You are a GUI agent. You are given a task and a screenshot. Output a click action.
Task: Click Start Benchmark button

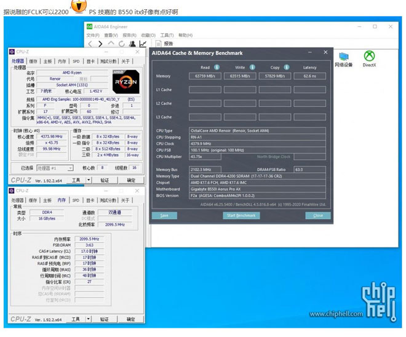tap(241, 215)
